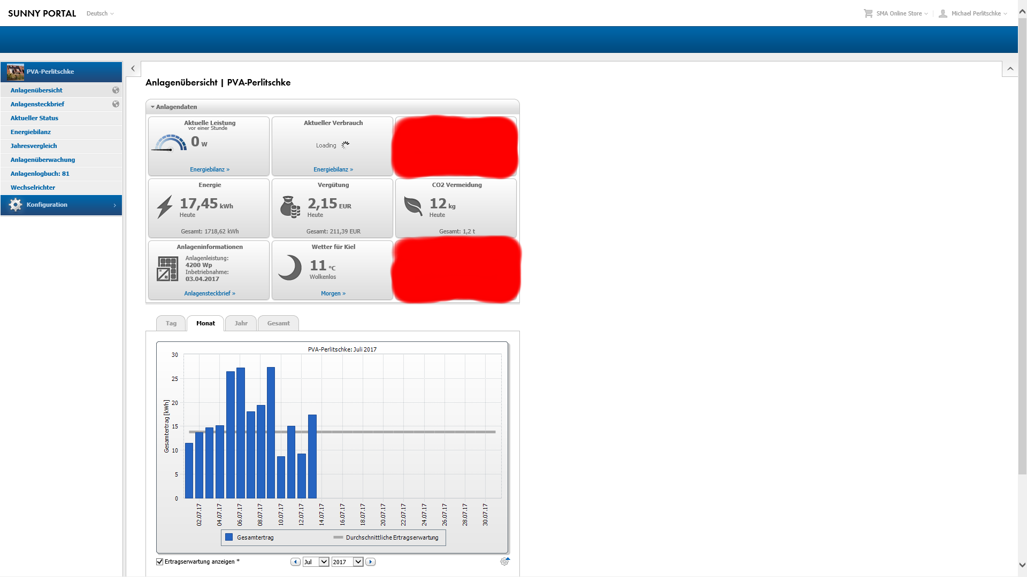This screenshot has width=1027, height=577.
Task: Open Jahresvergleich in the sidebar
Action: pos(34,146)
